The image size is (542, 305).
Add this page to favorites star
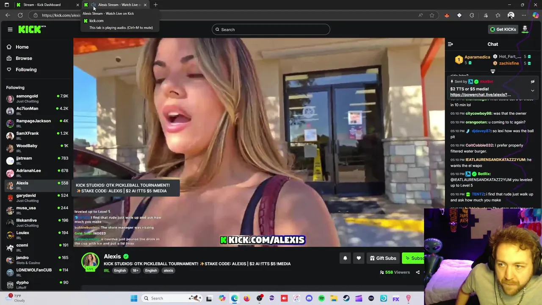click(432, 15)
